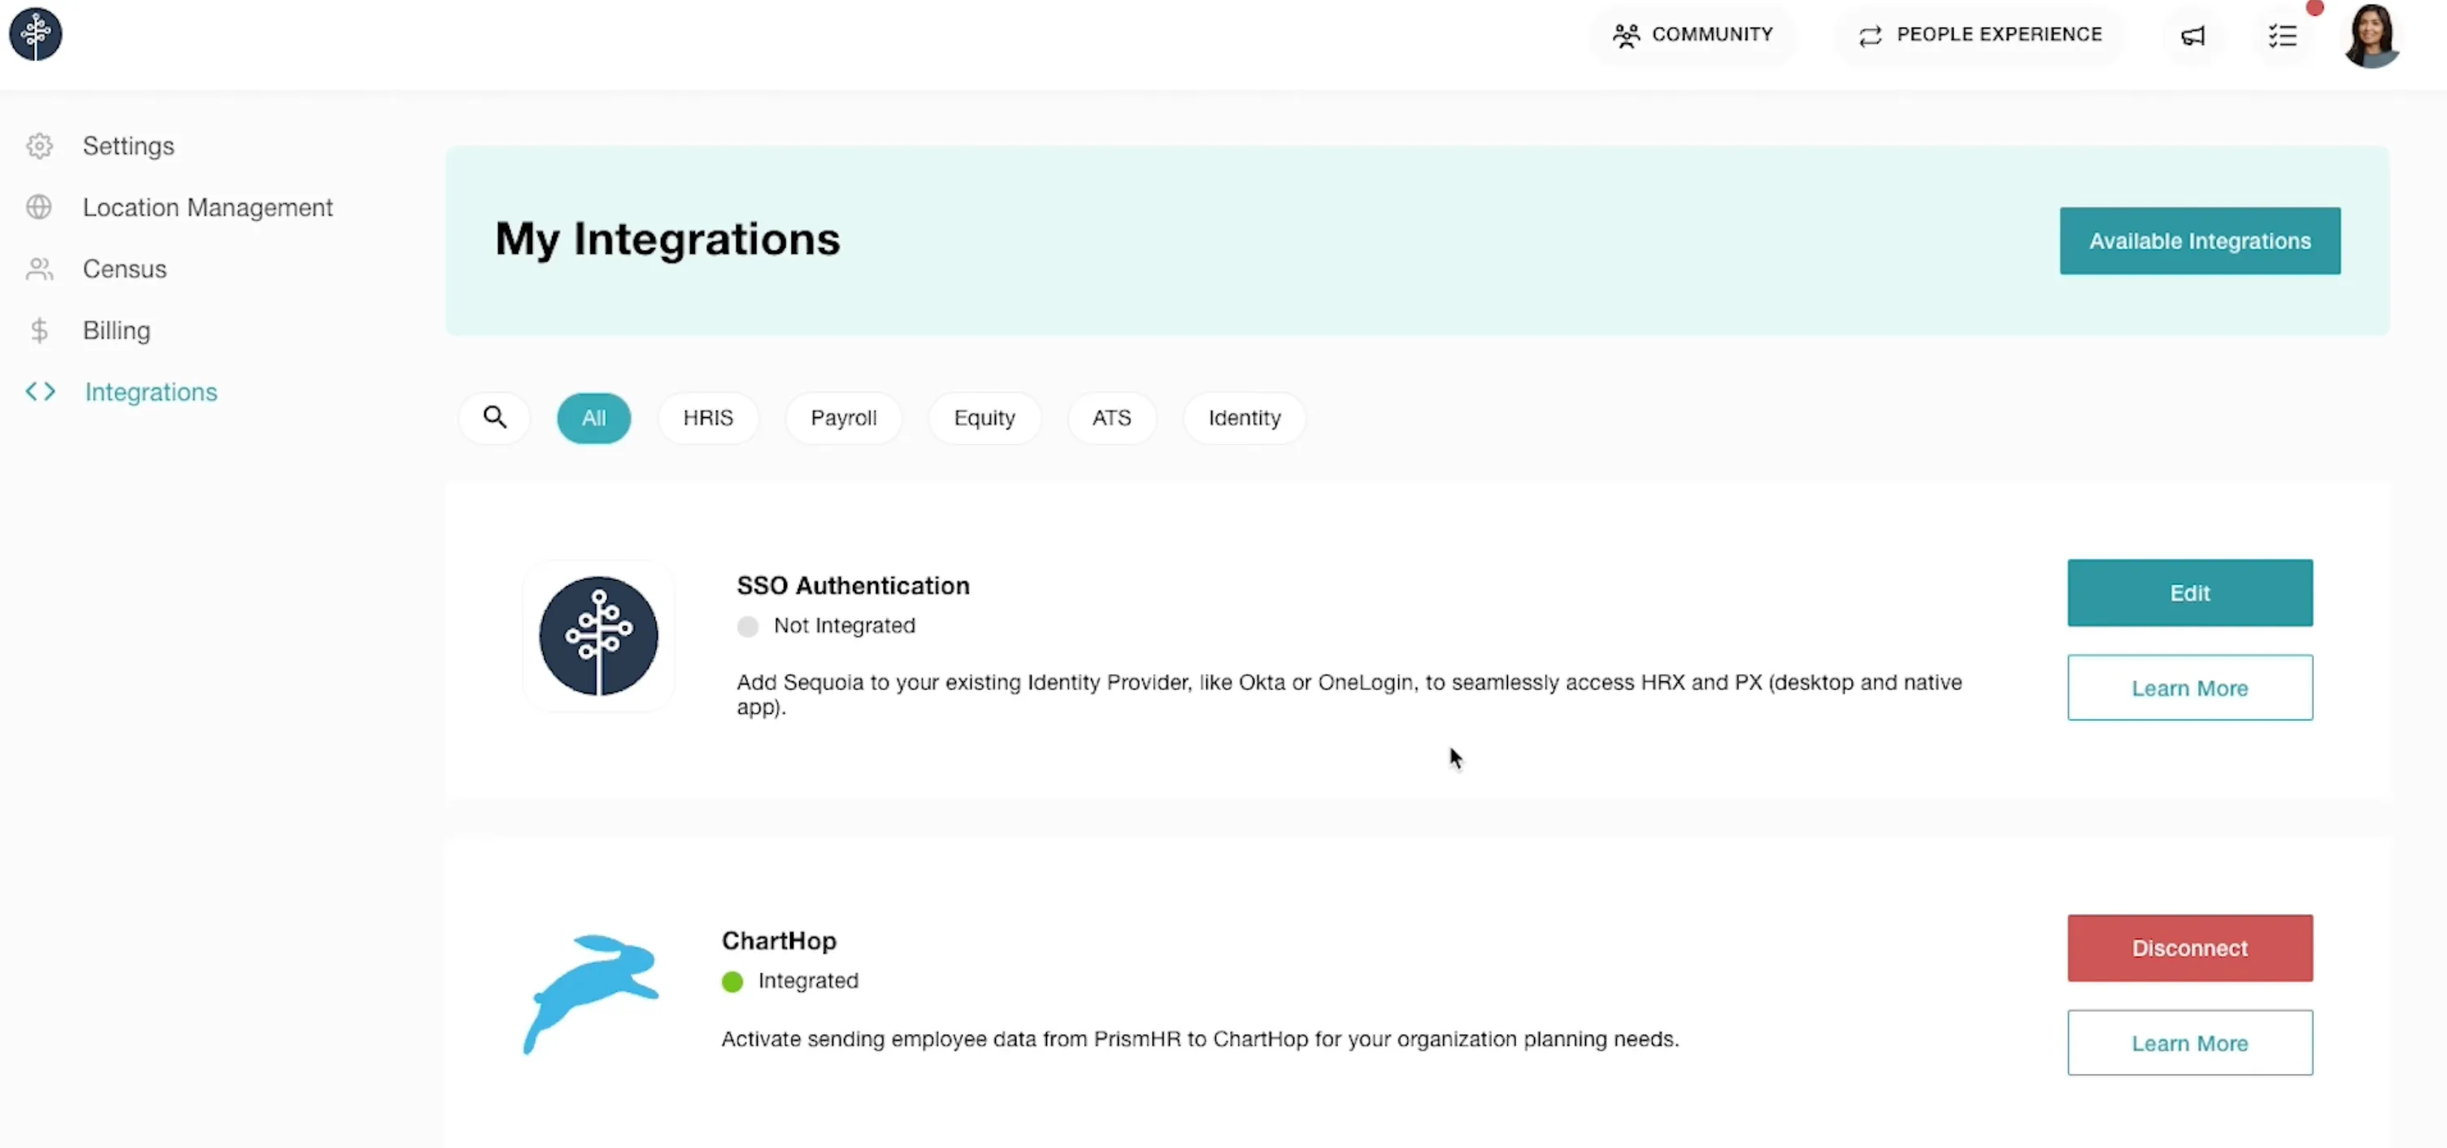Click the green Integrated status label
Screen dimensions: 2447x1148
807,981
